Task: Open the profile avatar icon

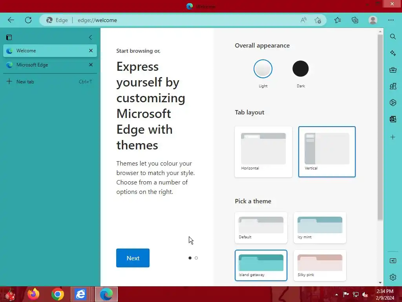Action: pos(373,20)
